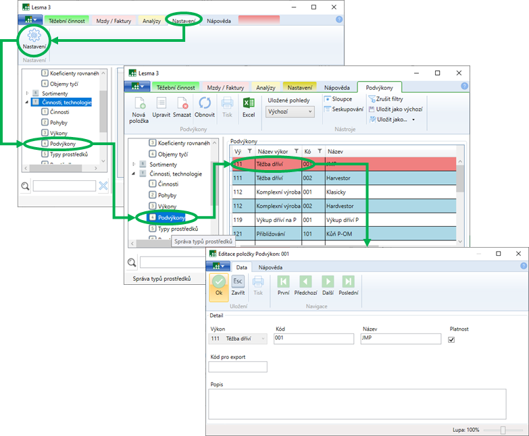Viewport: 529px width, 436px height.
Task: Click the Další navigation arrow
Action: coord(327,281)
